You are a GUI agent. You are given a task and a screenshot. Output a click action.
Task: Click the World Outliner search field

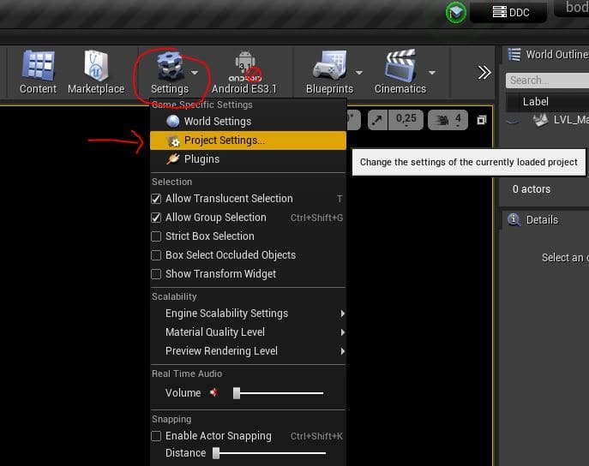(x=547, y=81)
